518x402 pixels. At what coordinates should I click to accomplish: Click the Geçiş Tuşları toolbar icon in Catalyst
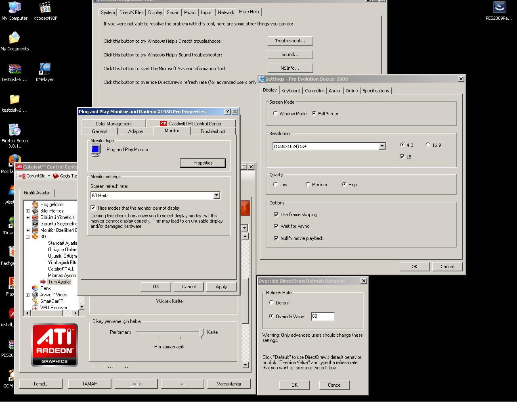point(56,176)
